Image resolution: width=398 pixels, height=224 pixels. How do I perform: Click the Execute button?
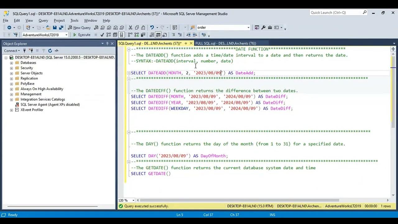(81, 35)
